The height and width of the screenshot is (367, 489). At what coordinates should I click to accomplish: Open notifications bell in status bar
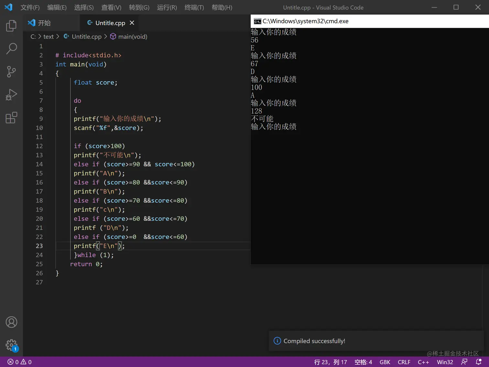(479, 362)
